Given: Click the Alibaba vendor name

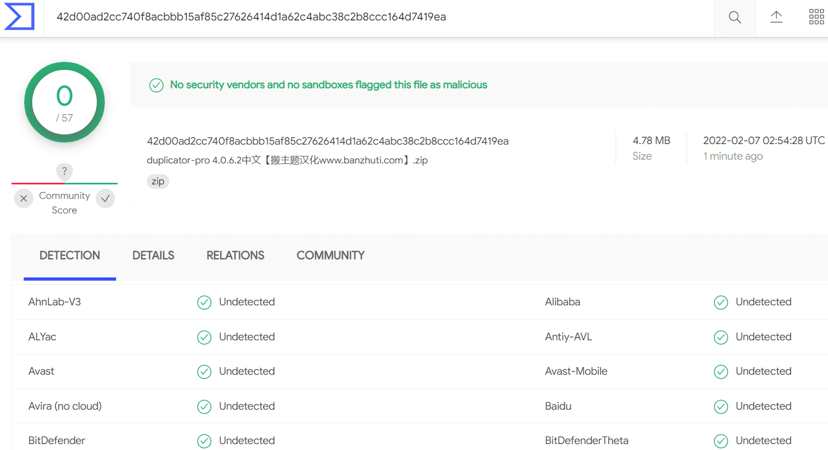Looking at the screenshot, I should pyautogui.click(x=563, y=302).
